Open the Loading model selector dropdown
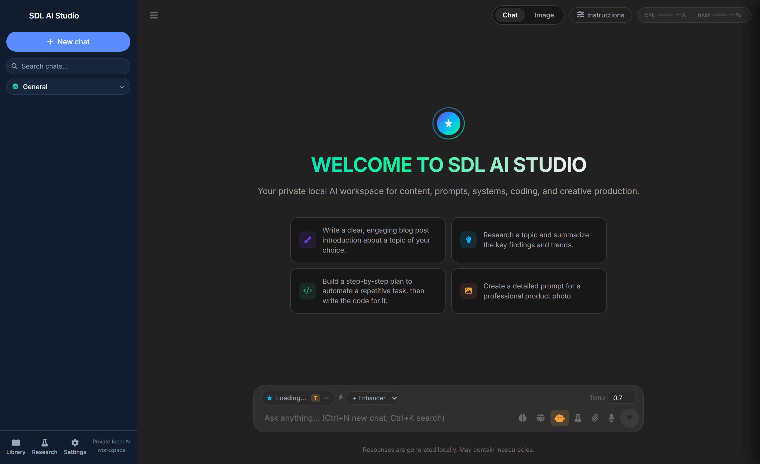This screenshot has width=760, height=464. pyautogui.click(x=298, y=398)
